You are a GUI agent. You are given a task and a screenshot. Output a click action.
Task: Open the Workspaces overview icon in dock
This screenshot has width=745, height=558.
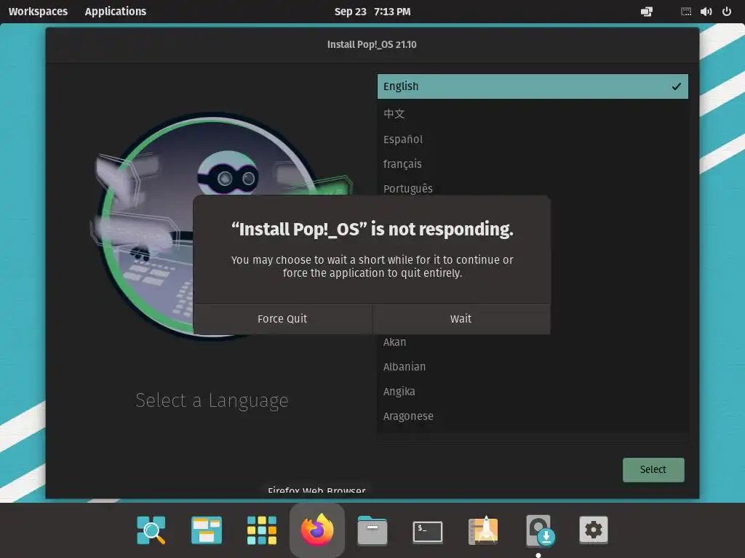tap(207, 530)
